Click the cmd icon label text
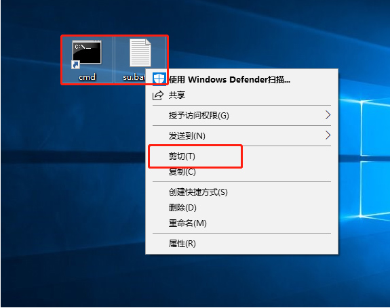The height and width of the screenshot is (308, 390). (87, 77)
